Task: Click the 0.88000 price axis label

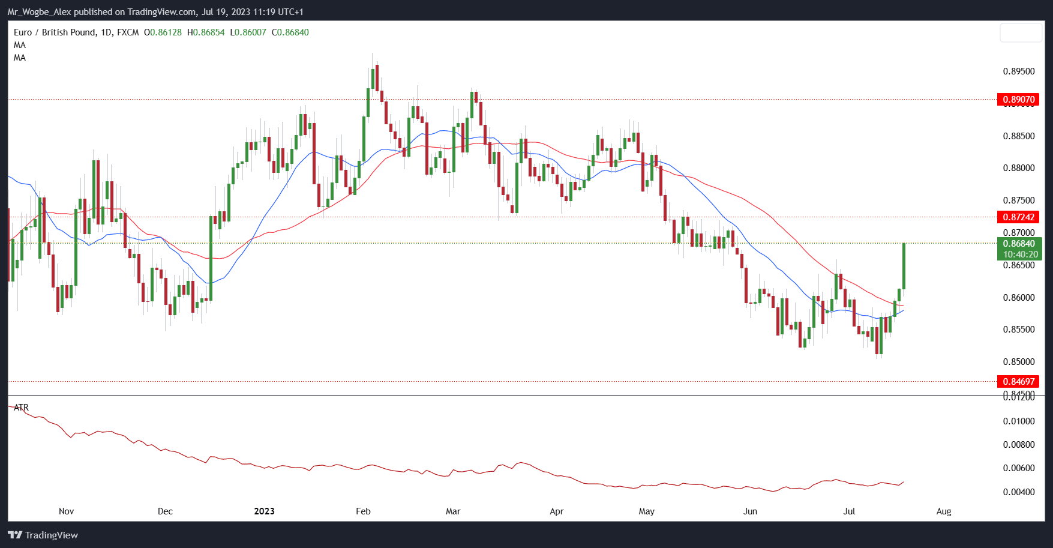Action: pyautogui.click(x=1019, y=168)
